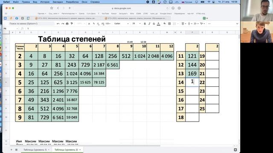Open the font size dropdown
The height and width of the screenshot is (153, 273).
[x=136, y=24]
